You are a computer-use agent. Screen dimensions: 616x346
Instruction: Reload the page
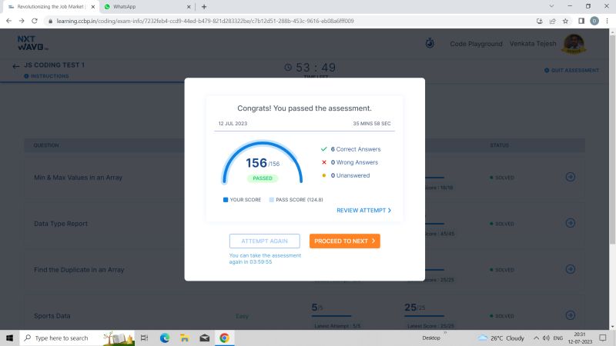click(35, 21)
